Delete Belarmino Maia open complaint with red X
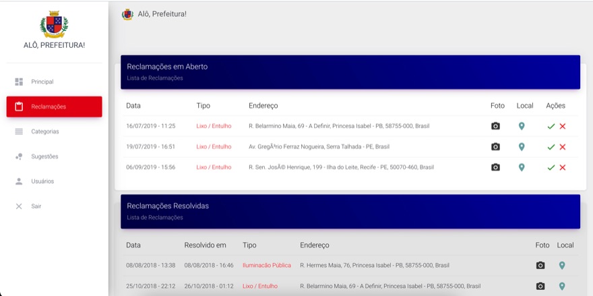593x296 pixels. [563, 127]
